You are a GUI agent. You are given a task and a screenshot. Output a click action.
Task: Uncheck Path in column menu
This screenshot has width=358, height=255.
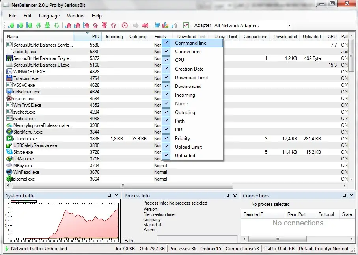[192, 121]
